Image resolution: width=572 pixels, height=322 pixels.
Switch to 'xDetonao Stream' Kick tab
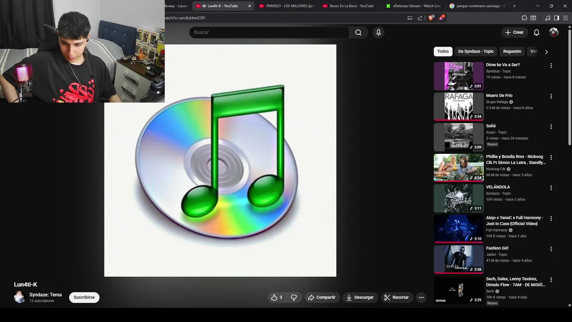coord(414,6)
